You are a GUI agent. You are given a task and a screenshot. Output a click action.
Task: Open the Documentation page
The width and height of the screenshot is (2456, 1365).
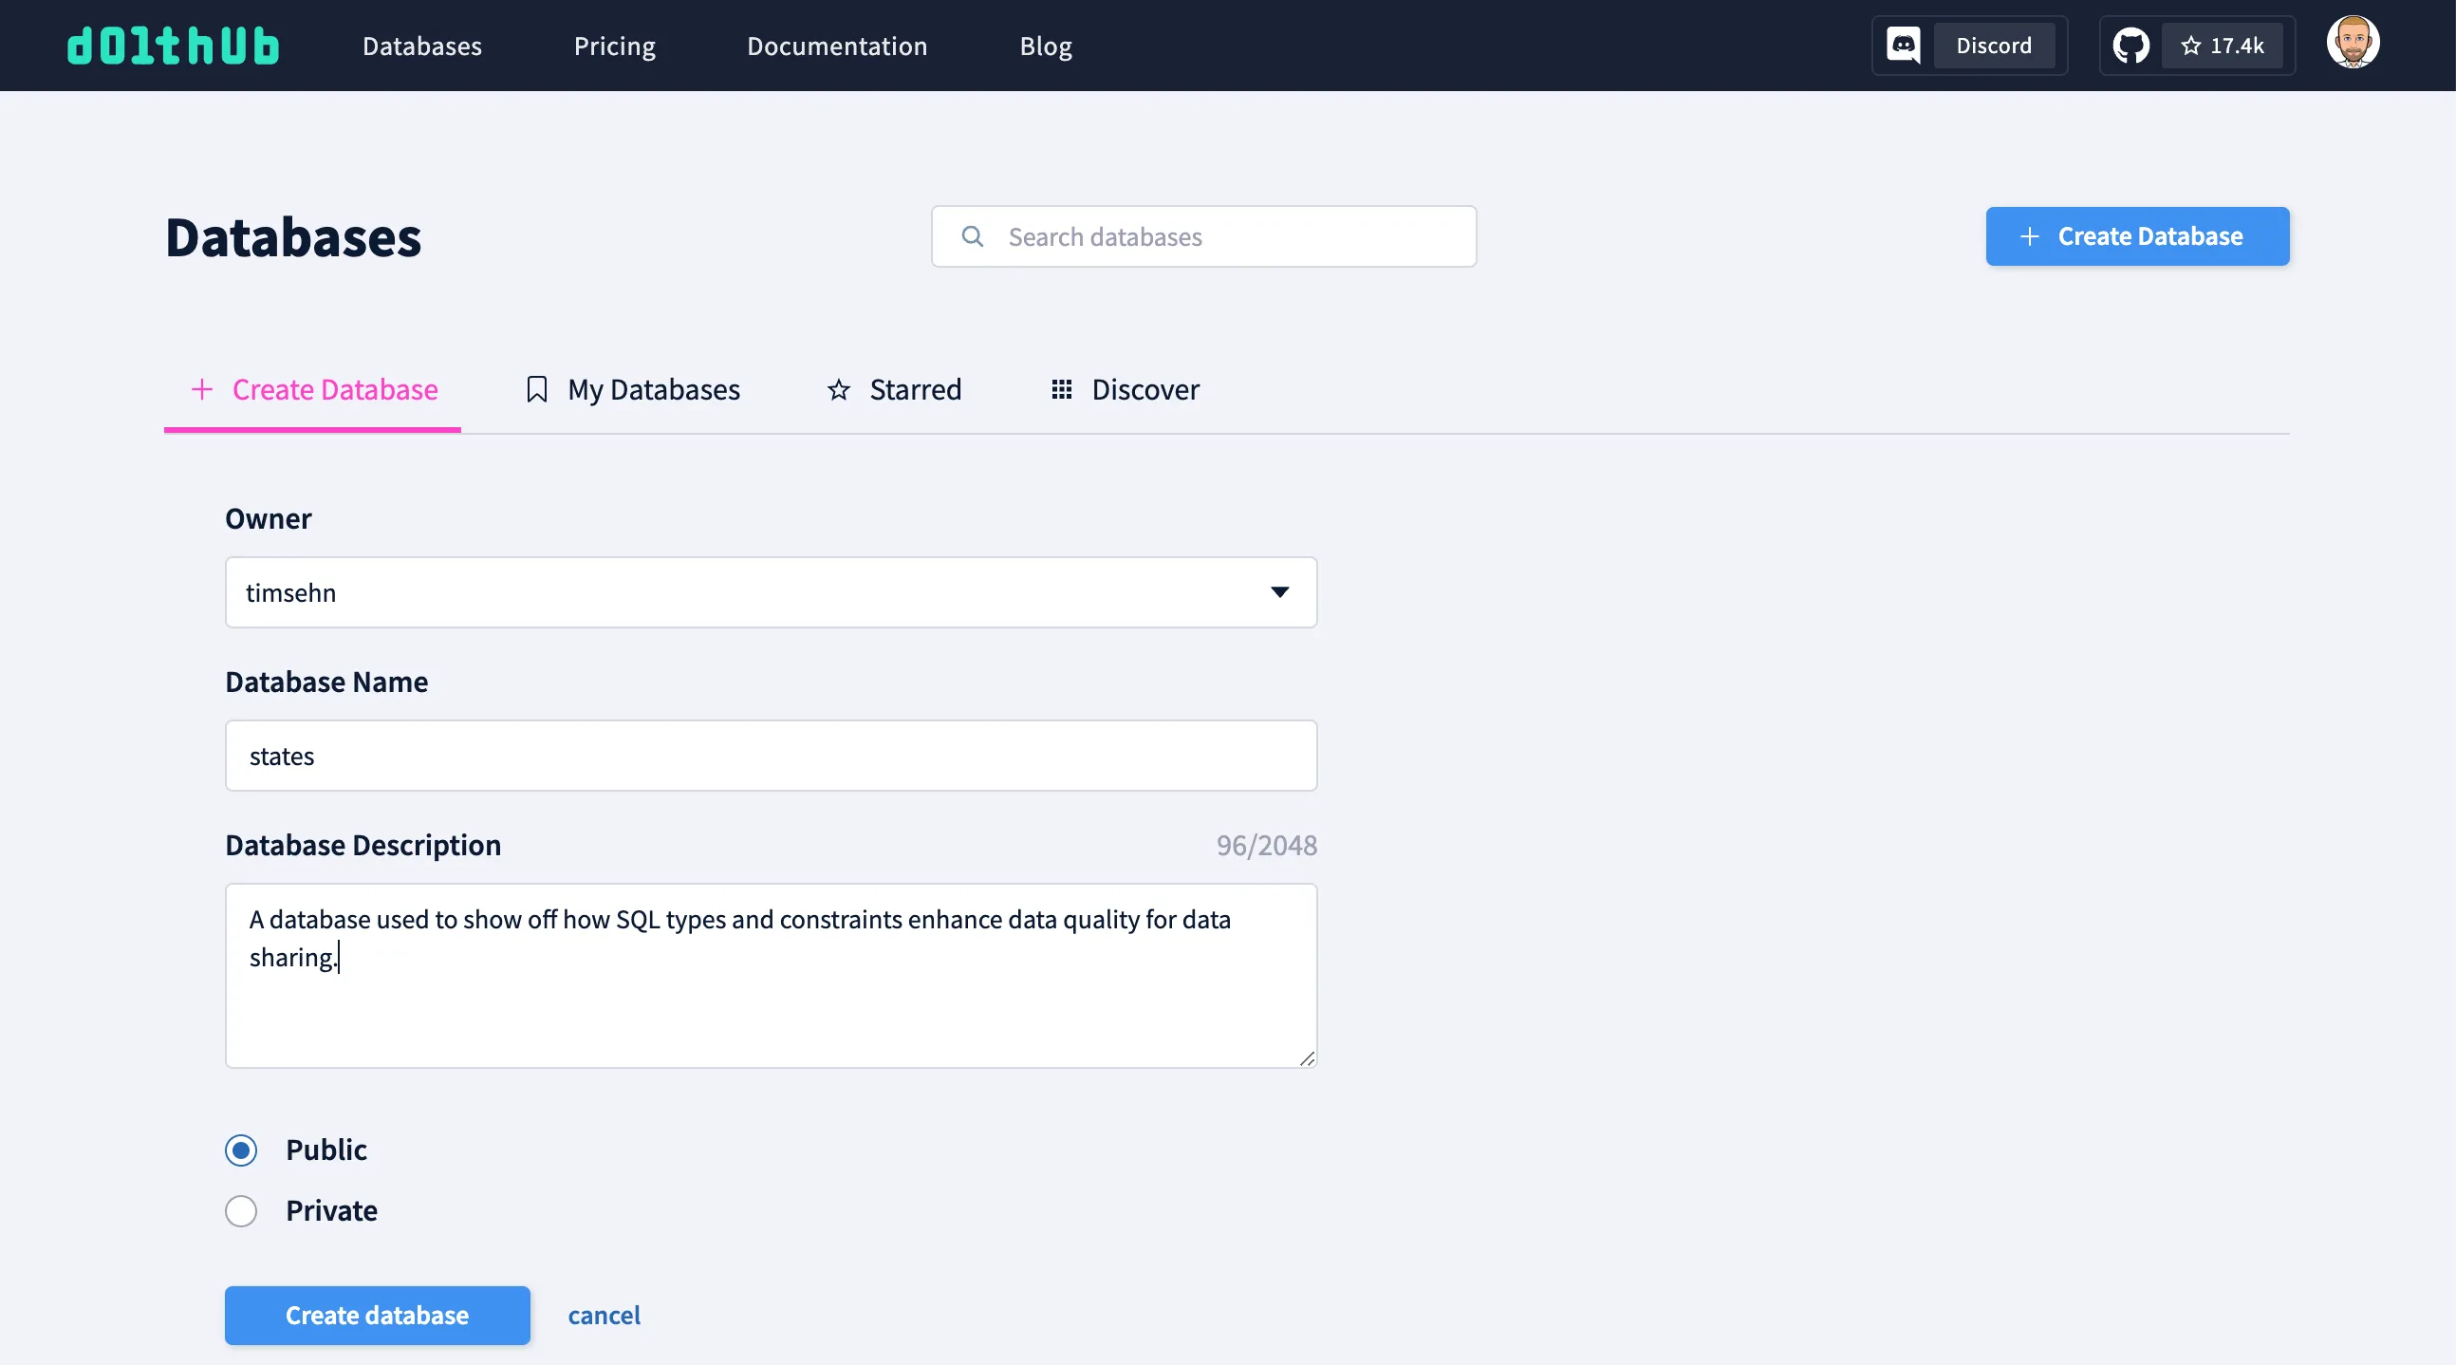point(836,45)
